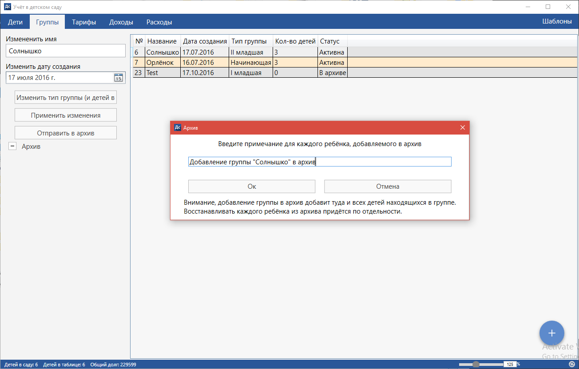Screen dimensions: 579x369
Task: Sort by Дата создания column header
Action: coord(205,41)
